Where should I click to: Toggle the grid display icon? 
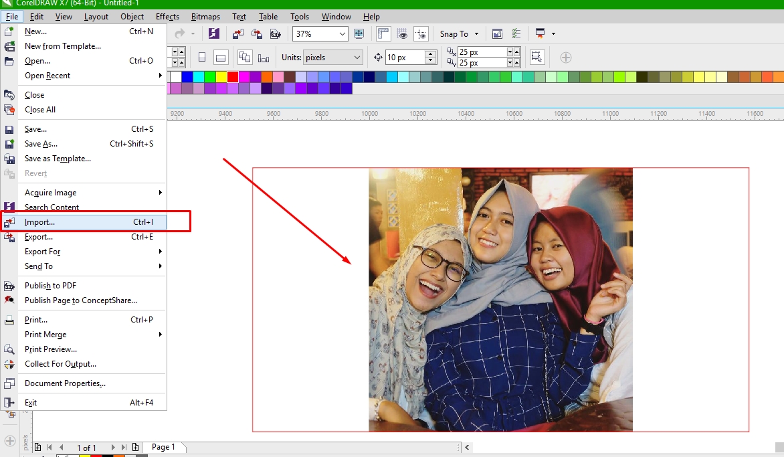403,33
